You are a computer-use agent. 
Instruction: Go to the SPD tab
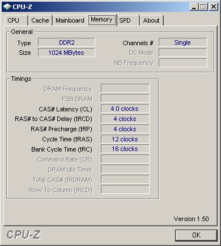(128, 20)
